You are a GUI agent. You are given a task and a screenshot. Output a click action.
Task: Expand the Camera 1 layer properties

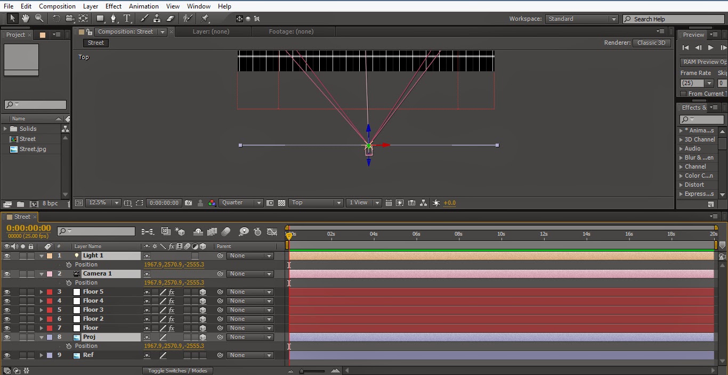pos(41,273)
